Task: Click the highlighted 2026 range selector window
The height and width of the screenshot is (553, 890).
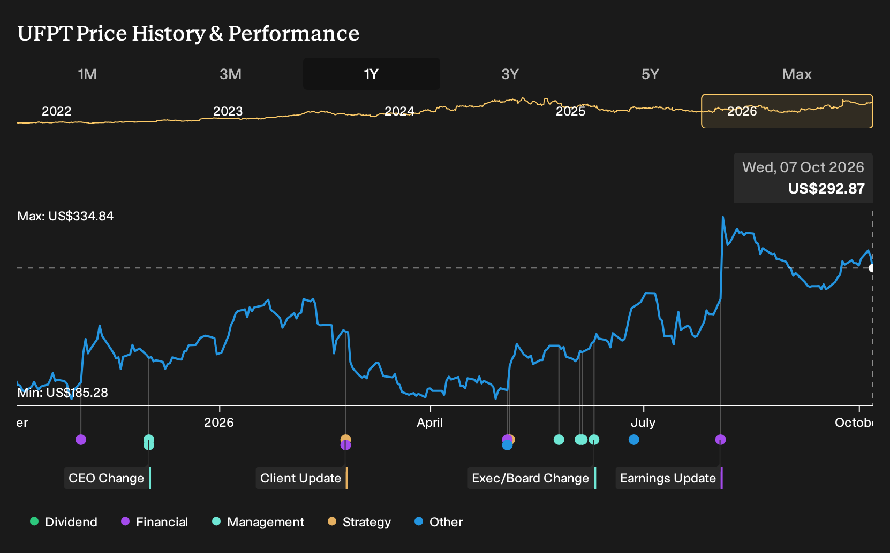Action: tap(787, 111)
